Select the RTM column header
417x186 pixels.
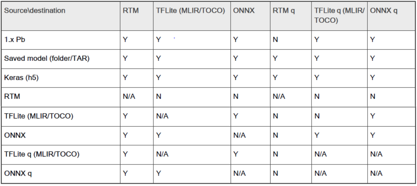131,11
